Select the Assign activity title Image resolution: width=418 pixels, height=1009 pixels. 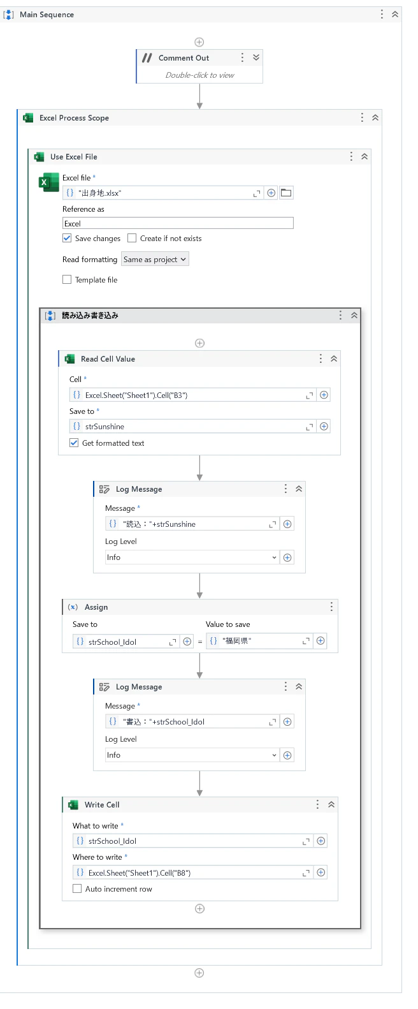point(96,607)
